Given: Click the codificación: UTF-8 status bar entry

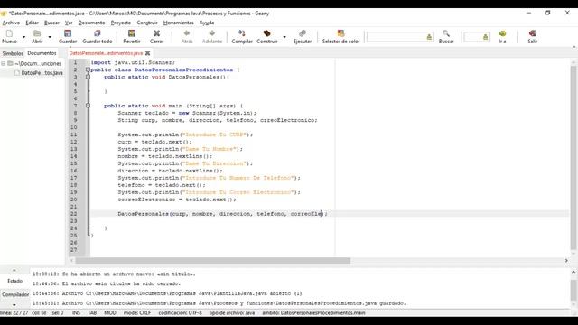Looking at the screenshot, I should click(180, 313).
